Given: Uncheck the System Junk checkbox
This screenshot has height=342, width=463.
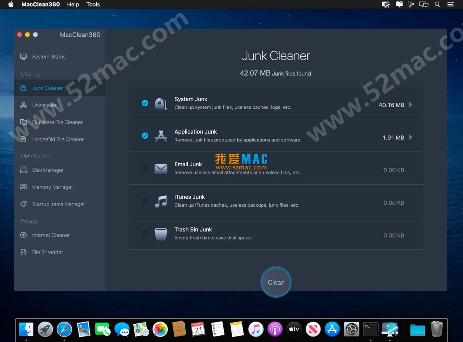Looking at the screenshot, I should [x=145, y=103].
